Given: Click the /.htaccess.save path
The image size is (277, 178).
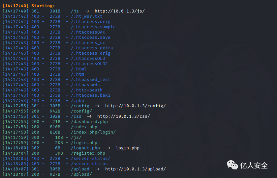Looking at the screenshot, I should point(91,38).
